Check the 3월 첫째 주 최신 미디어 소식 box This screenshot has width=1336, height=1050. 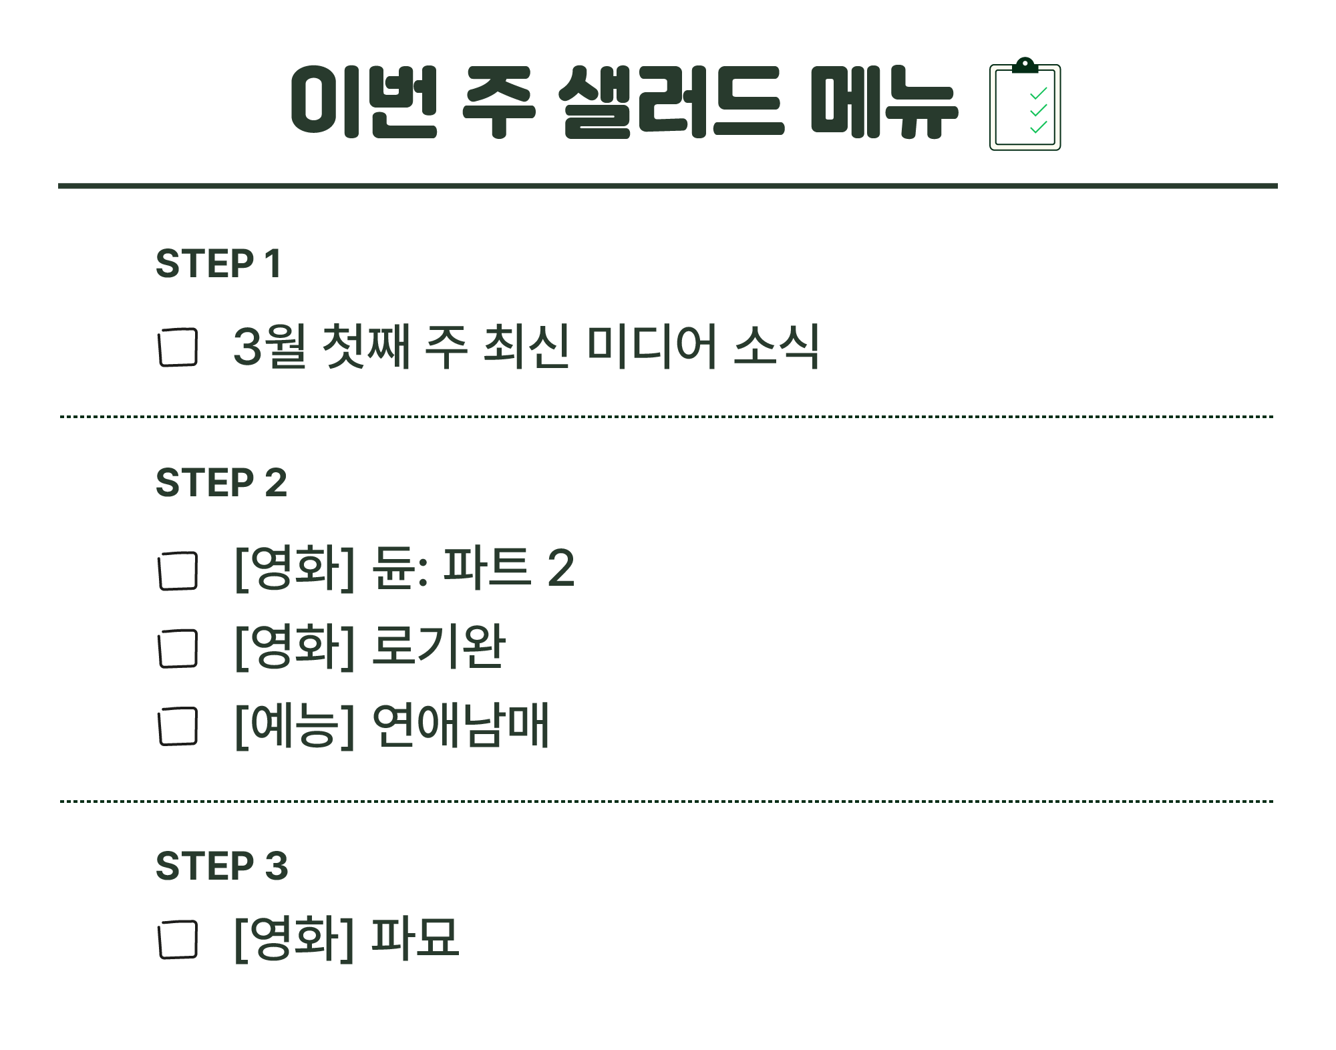coord(178,347)
